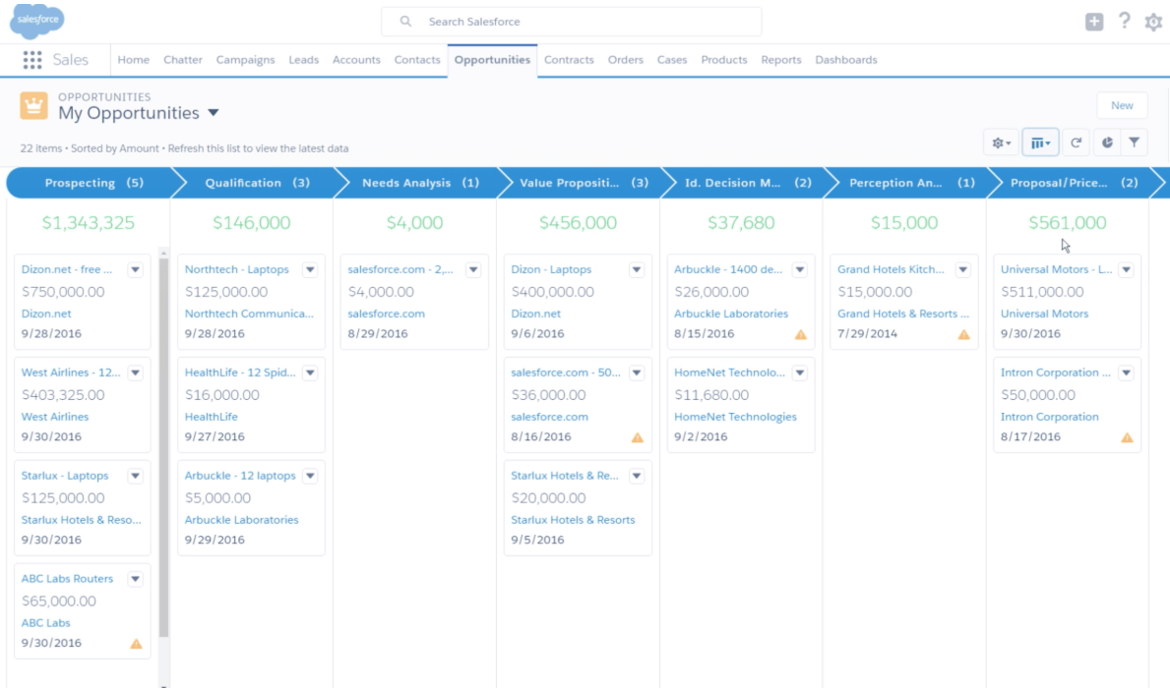Open actions menu for Starlux Hotels & Re... card
1170x688 pixels.
pos(637,476)
